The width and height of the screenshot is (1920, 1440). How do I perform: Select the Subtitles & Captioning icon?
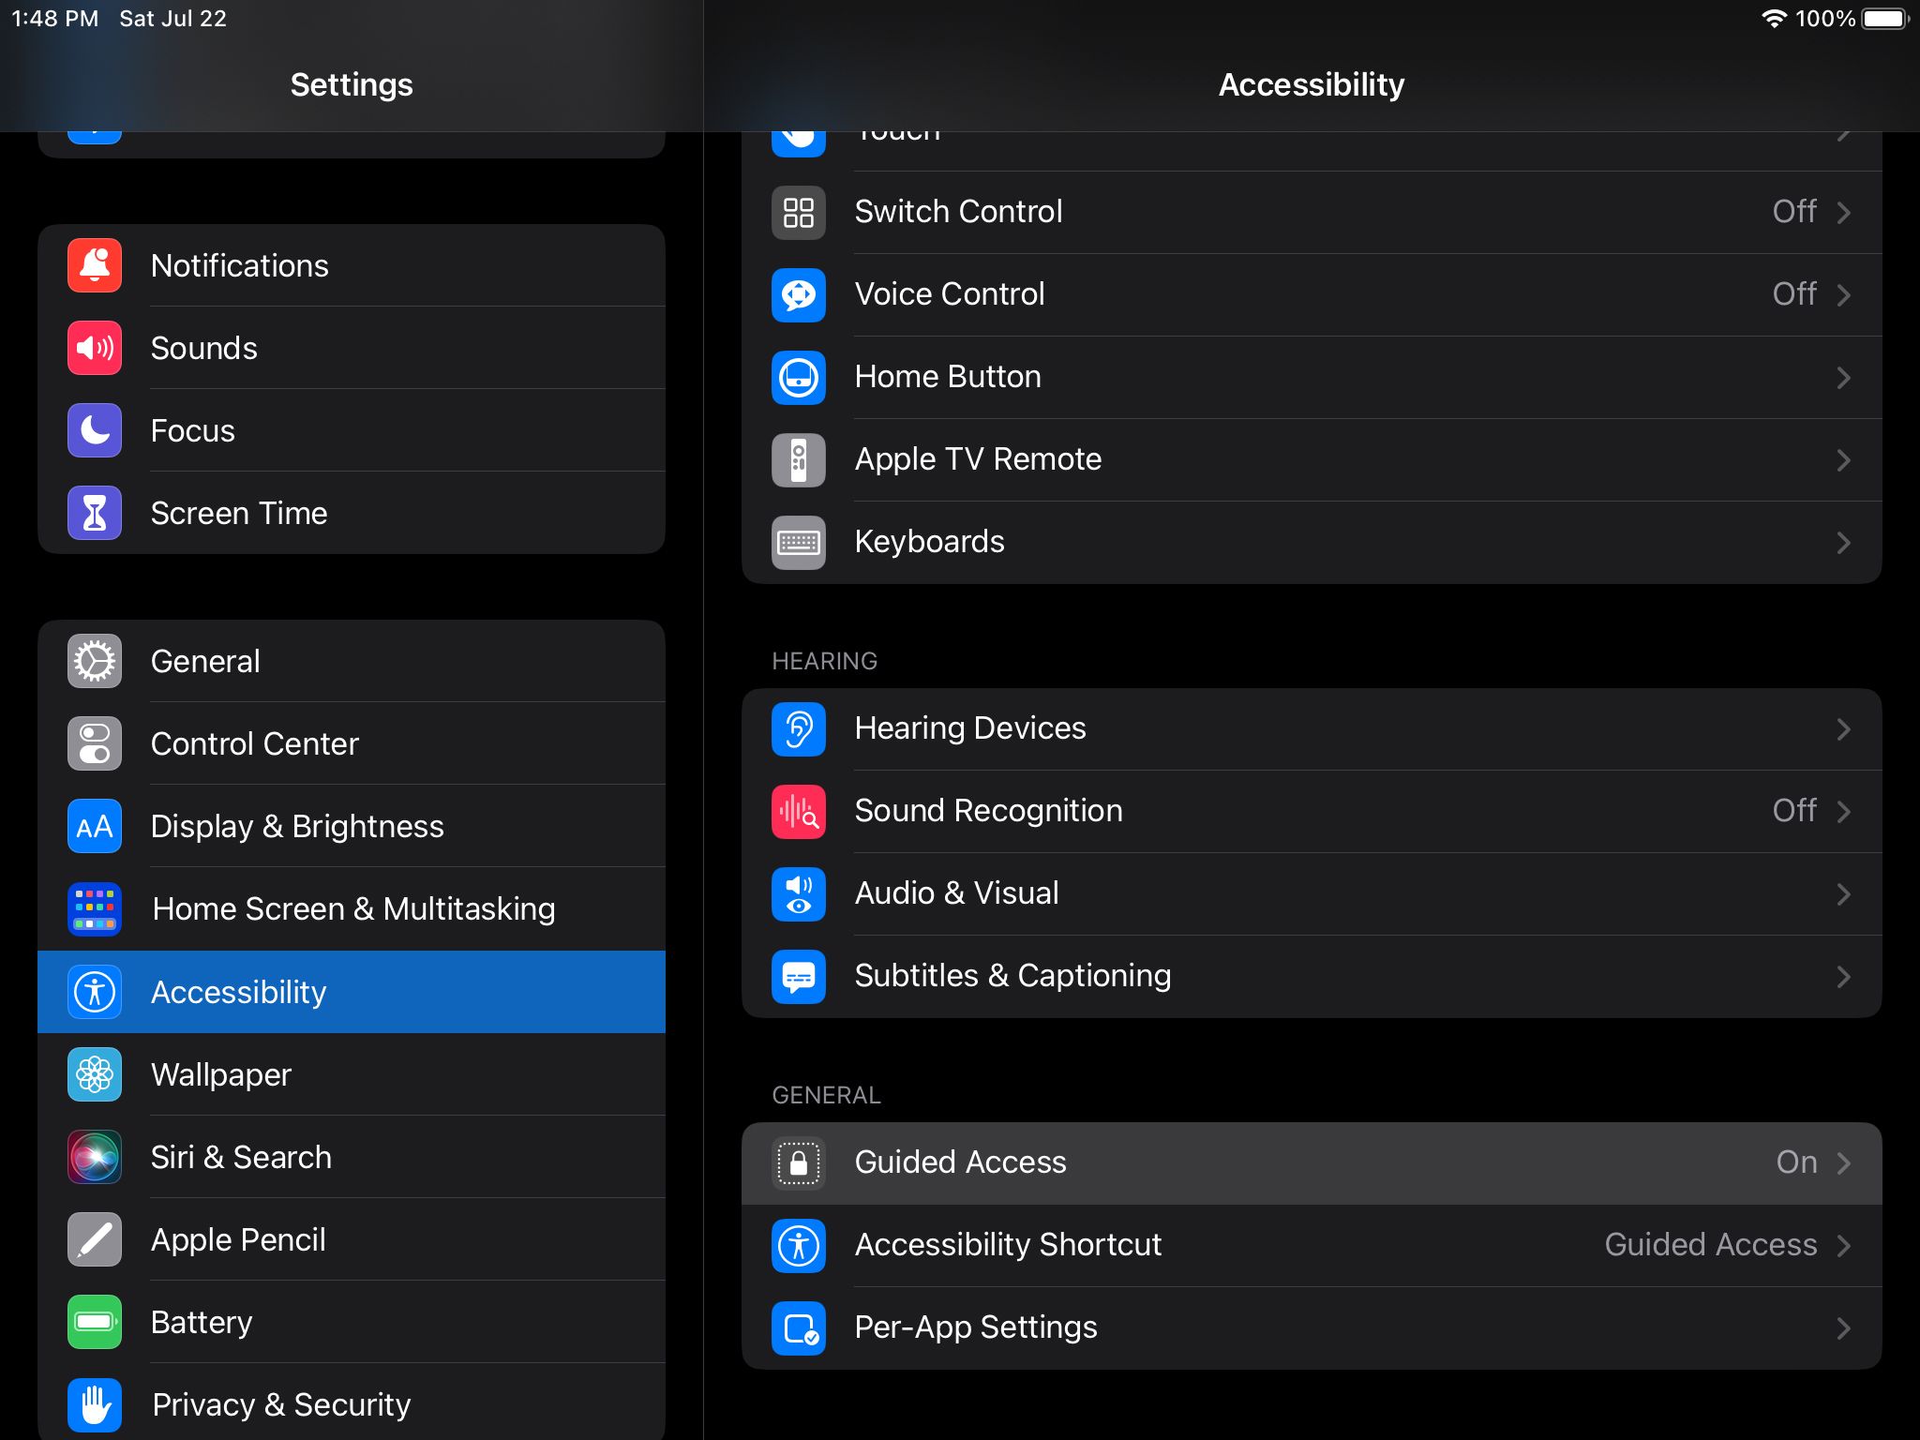(x=798, y=976)
